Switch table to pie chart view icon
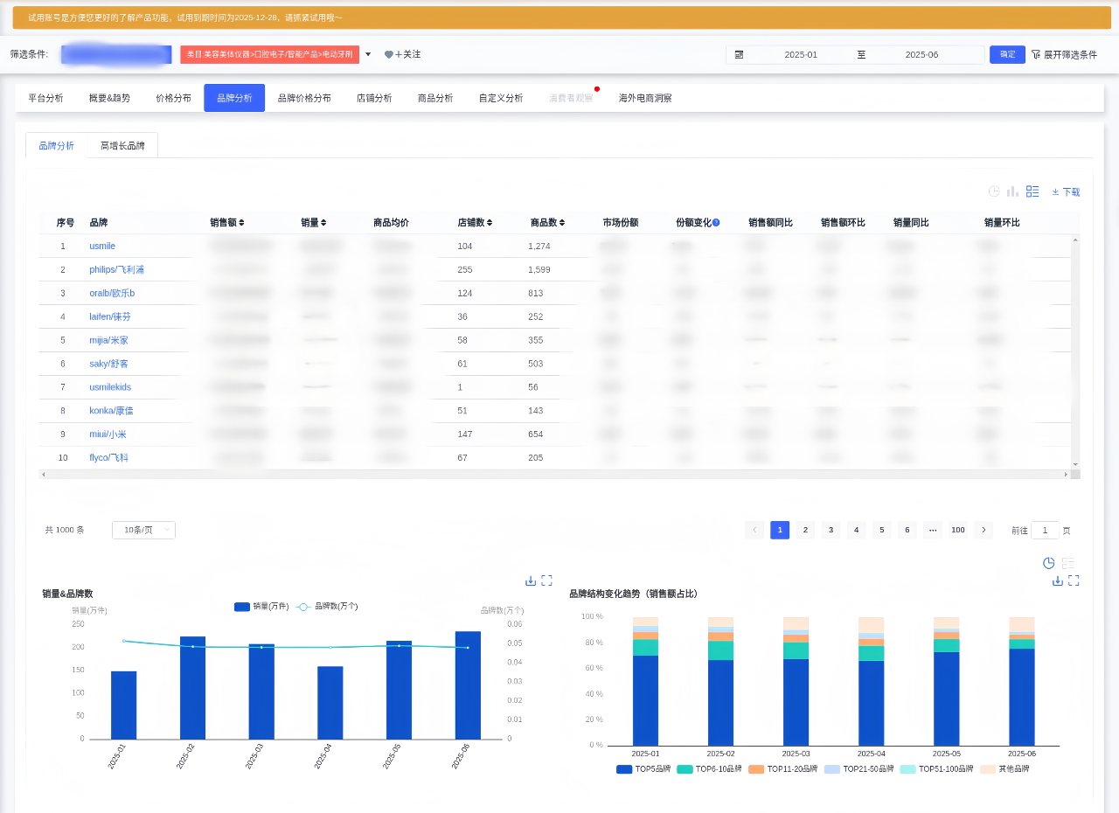 point(994,191)
